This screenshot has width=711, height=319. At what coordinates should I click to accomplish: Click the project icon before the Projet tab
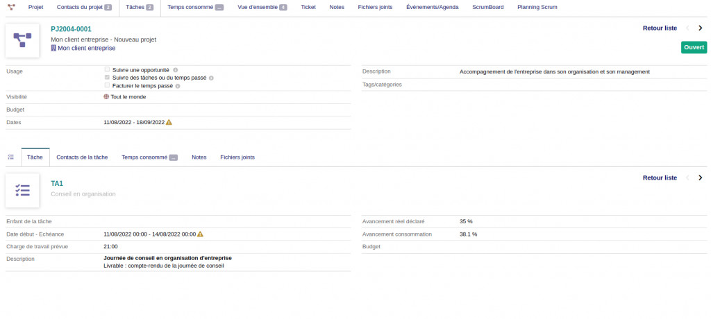(x=11, y=7)
